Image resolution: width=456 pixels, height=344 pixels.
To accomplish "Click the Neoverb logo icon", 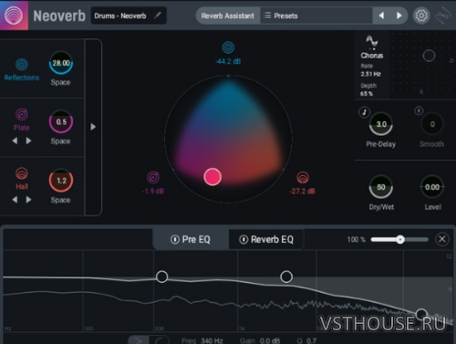I will [x=14, y=16].
